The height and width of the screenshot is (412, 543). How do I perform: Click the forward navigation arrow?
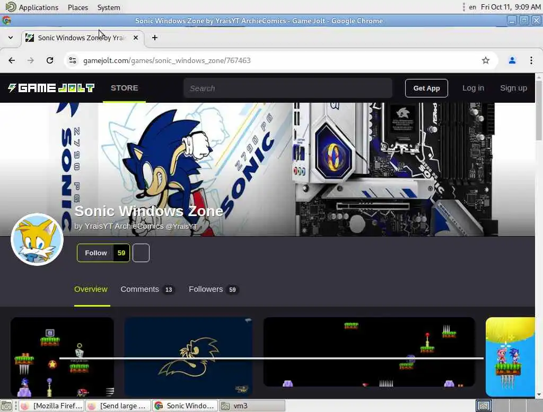click(31, 60)
